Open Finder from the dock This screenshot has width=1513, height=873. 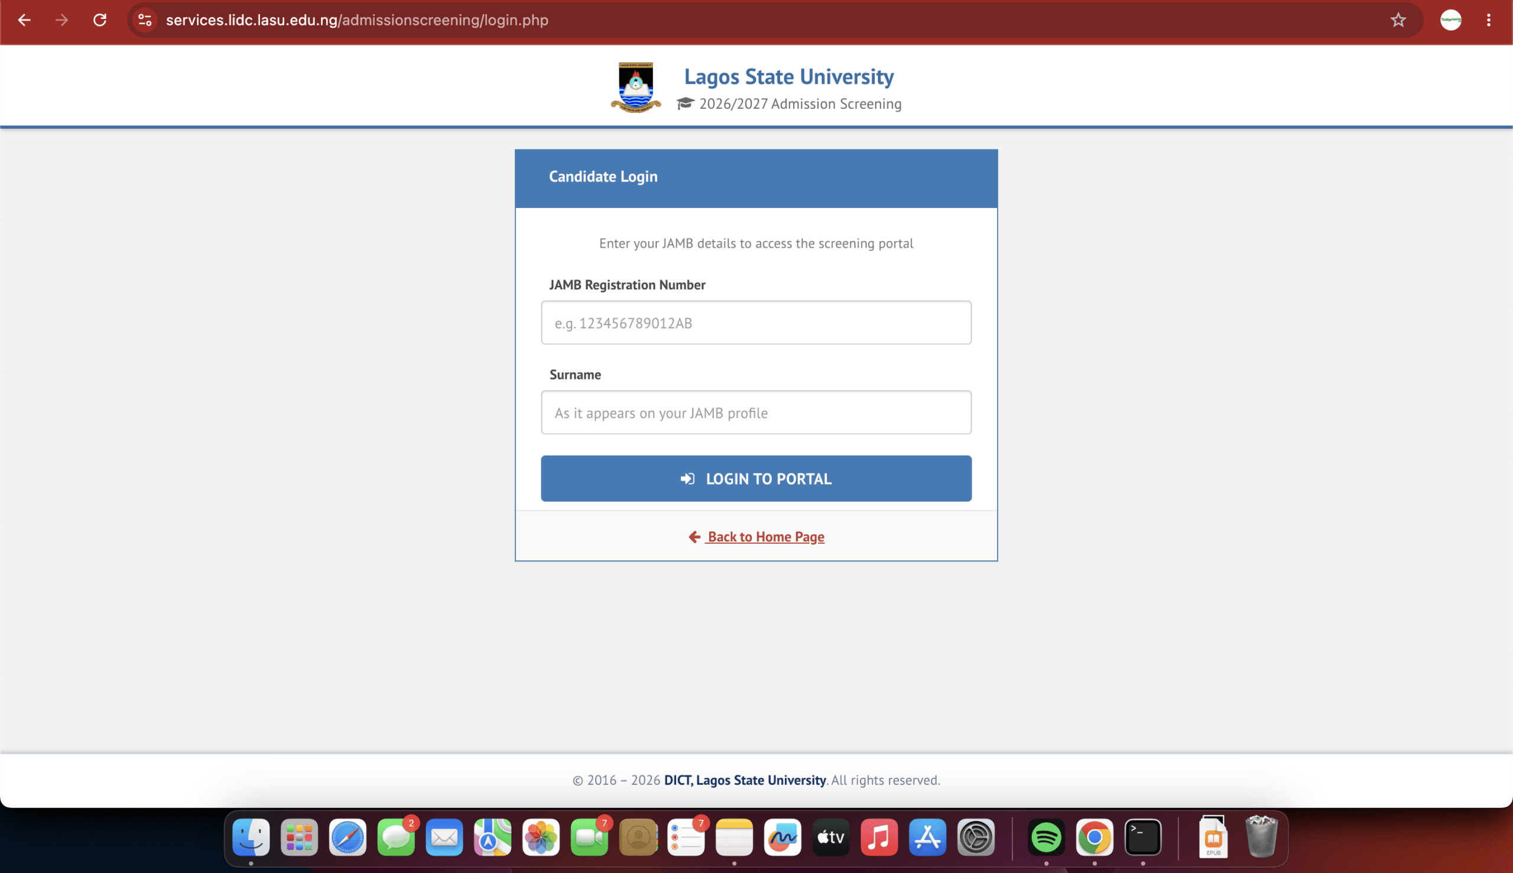coord(251,837)
